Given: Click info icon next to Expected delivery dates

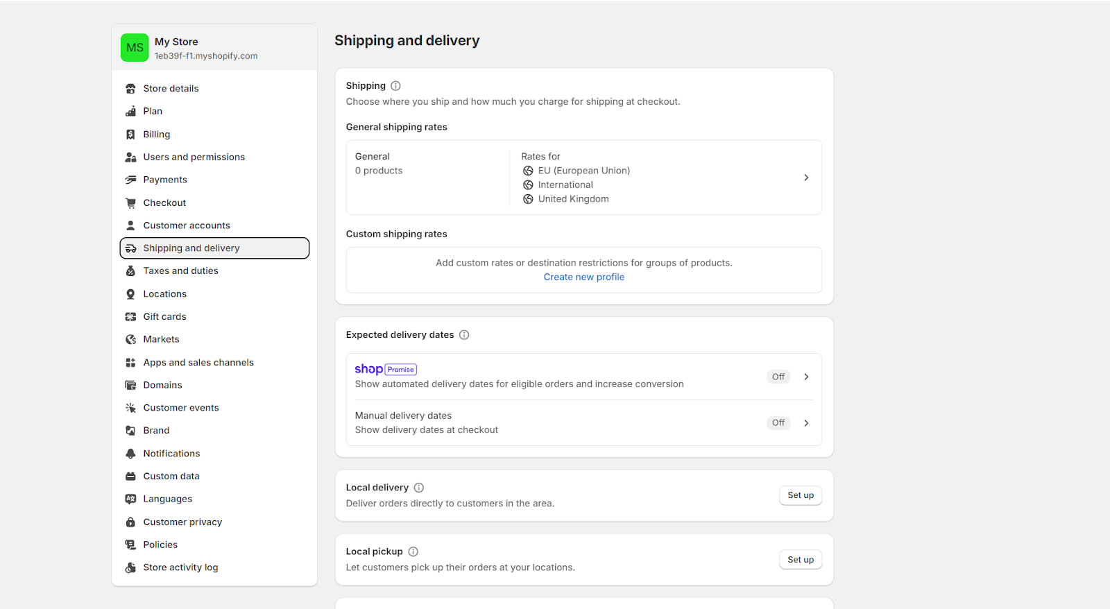Looking at the screenshot, I should point(464,335).
